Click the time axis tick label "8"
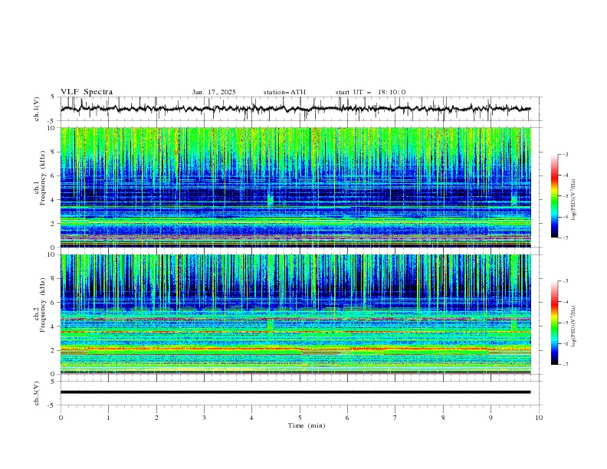The image size is (607, 469). pyautogui.click(x=443, y=418)
